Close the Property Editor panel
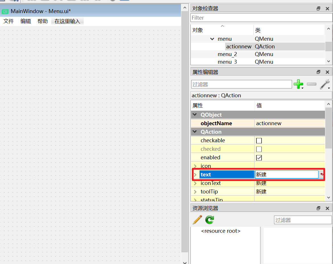The height and width of the screenshot is (264, 333). tap(327, 72)
